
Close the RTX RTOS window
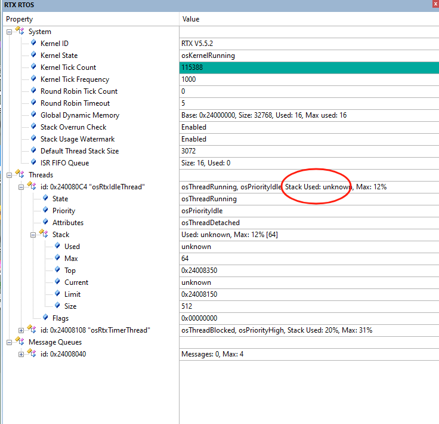tap(435, 4)
